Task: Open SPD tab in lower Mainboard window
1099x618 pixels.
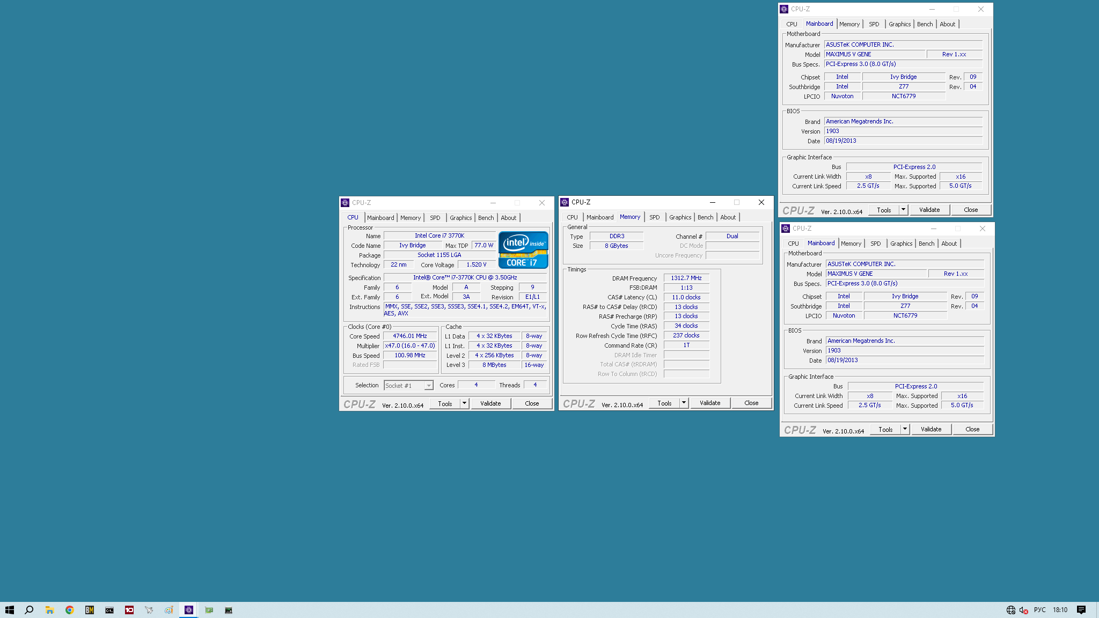Action: (876, 244)
